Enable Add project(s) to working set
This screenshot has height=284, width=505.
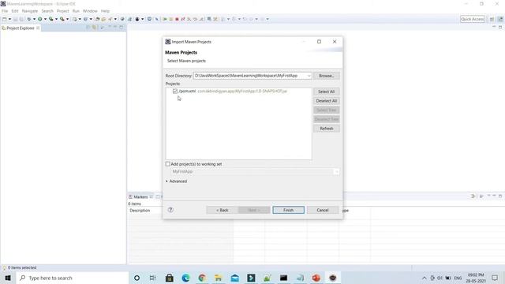[x=167, y=164]
